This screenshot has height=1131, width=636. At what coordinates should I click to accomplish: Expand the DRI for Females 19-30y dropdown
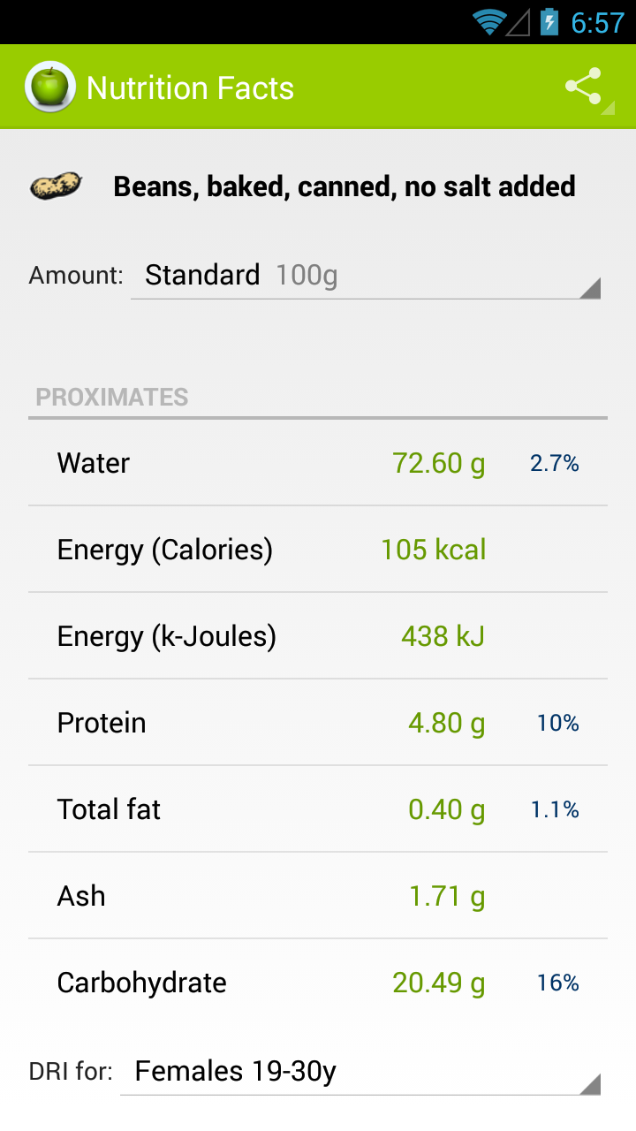(x=360, y=1072)
